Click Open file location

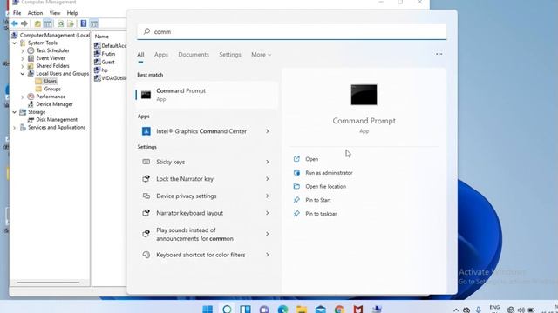325,186
